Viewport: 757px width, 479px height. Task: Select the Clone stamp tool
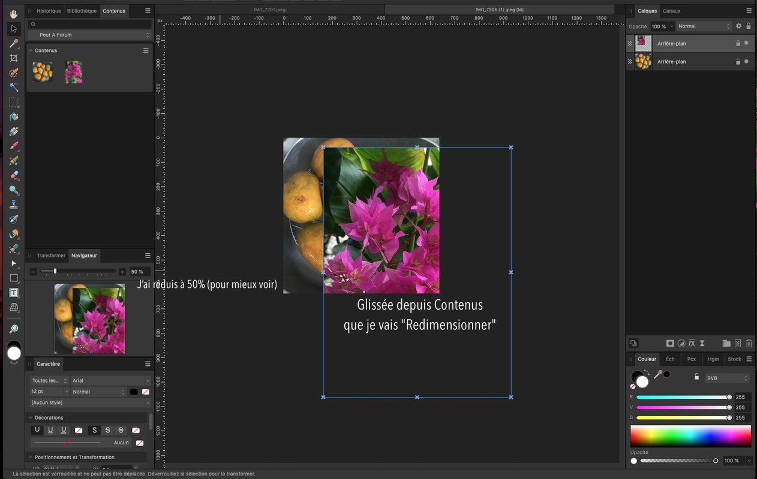pyautogui.click(x=14, y=205)
